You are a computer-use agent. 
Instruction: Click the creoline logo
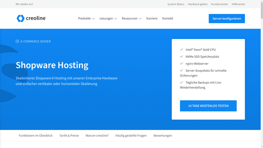(31, 18)
